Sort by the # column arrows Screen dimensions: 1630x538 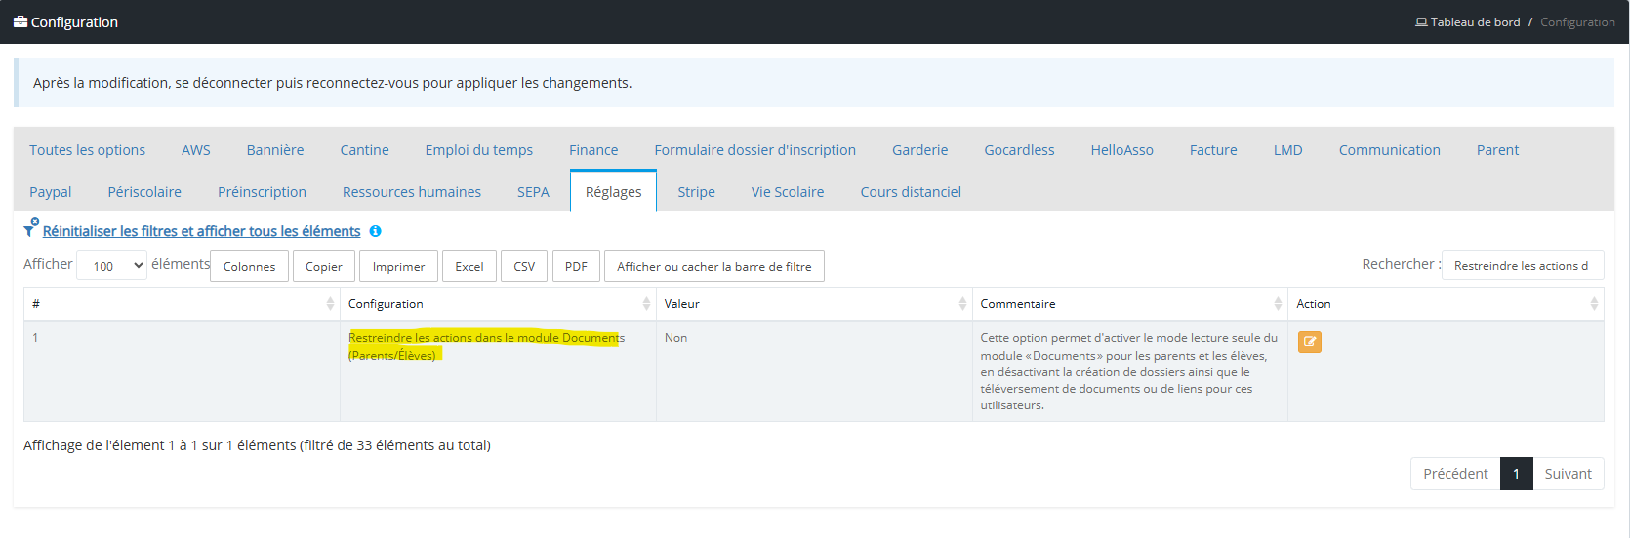coord(330,304)
